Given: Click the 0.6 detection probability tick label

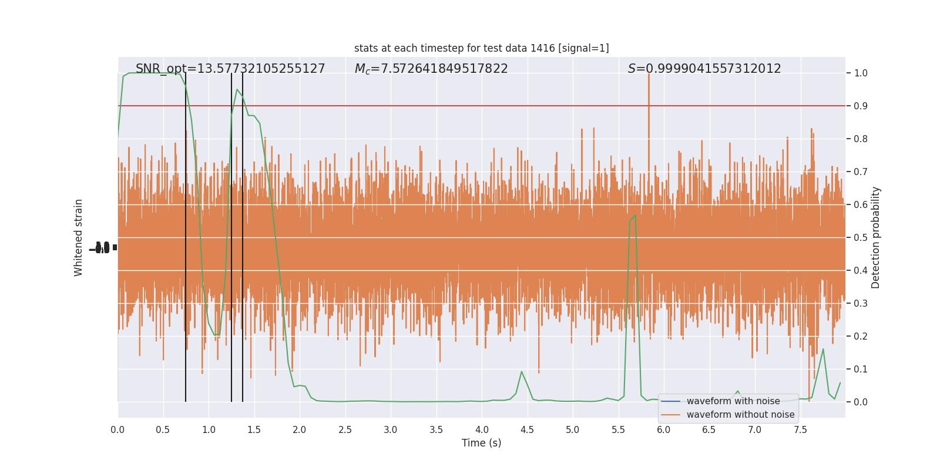Looking at the screenshot, I should [x=861, y=205].
